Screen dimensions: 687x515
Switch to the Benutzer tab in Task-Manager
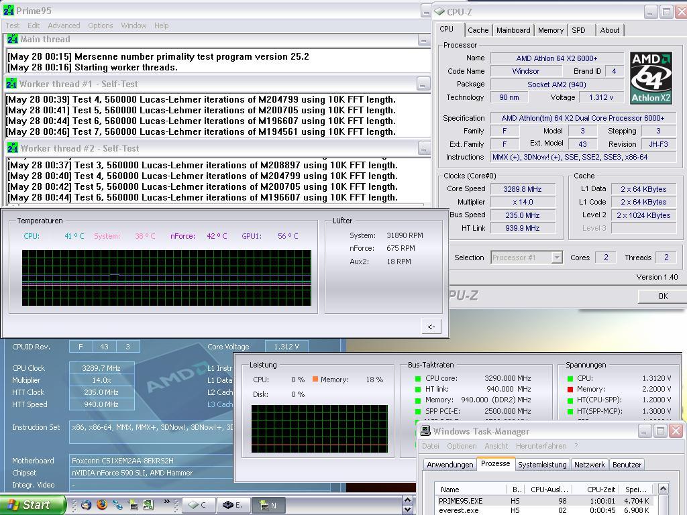(627, 465)
